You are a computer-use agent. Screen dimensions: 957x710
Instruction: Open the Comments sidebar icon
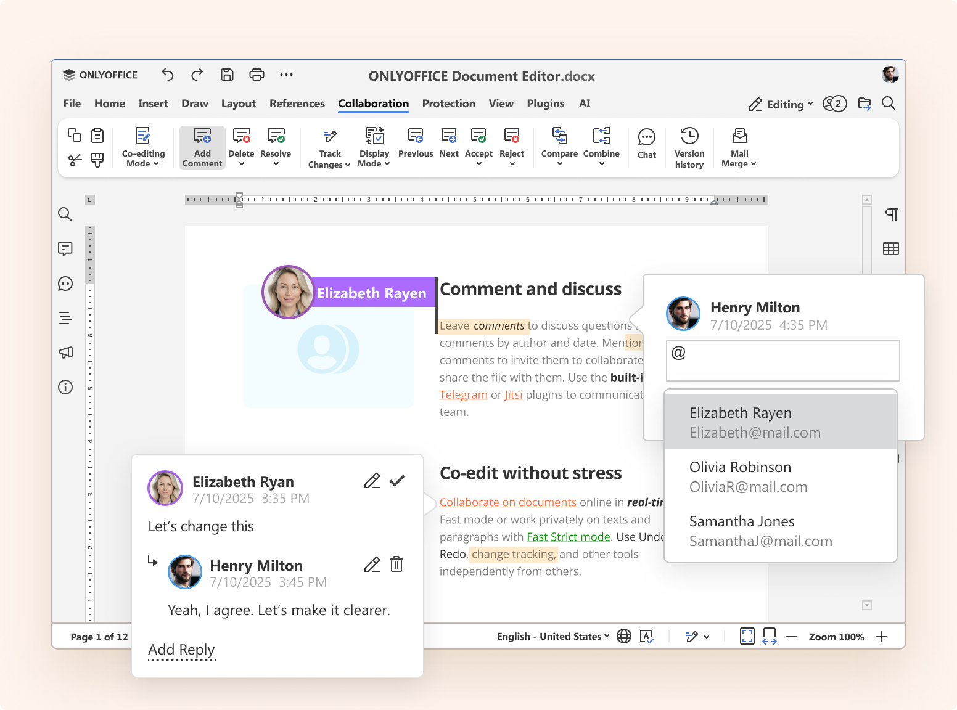coord(65,249)
